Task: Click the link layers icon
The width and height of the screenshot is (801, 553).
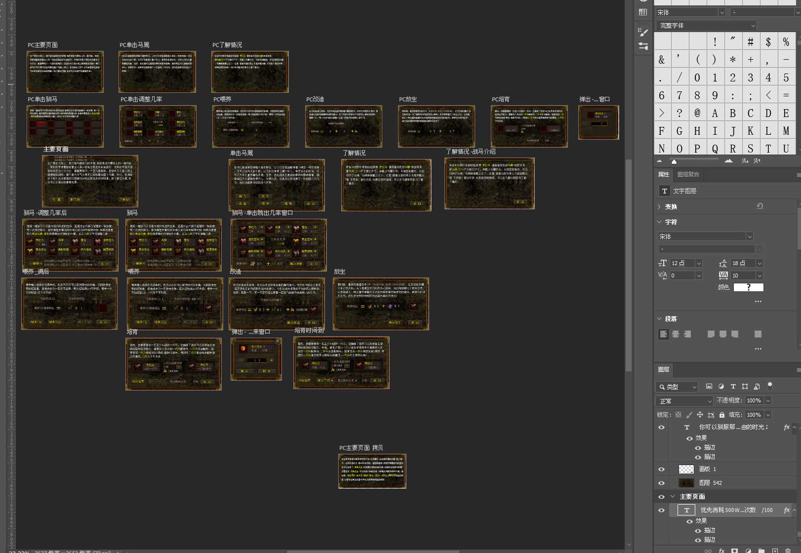Action: (708, 551)
